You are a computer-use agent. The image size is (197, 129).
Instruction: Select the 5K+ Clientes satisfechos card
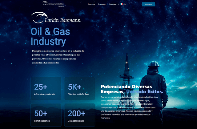79,88
